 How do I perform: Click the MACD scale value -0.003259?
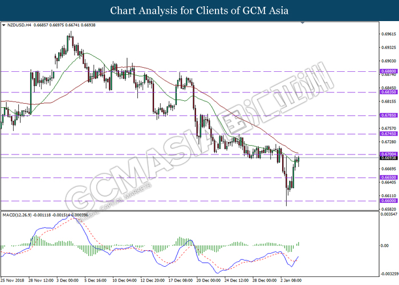click(389, 274)
